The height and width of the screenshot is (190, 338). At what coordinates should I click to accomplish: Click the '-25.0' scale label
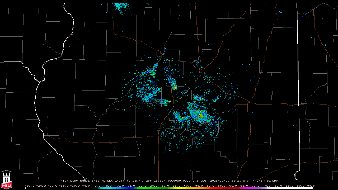click(41, 186)
